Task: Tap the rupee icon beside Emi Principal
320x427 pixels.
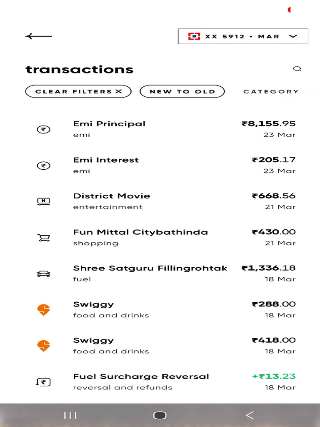Action: tap(43, 129)
